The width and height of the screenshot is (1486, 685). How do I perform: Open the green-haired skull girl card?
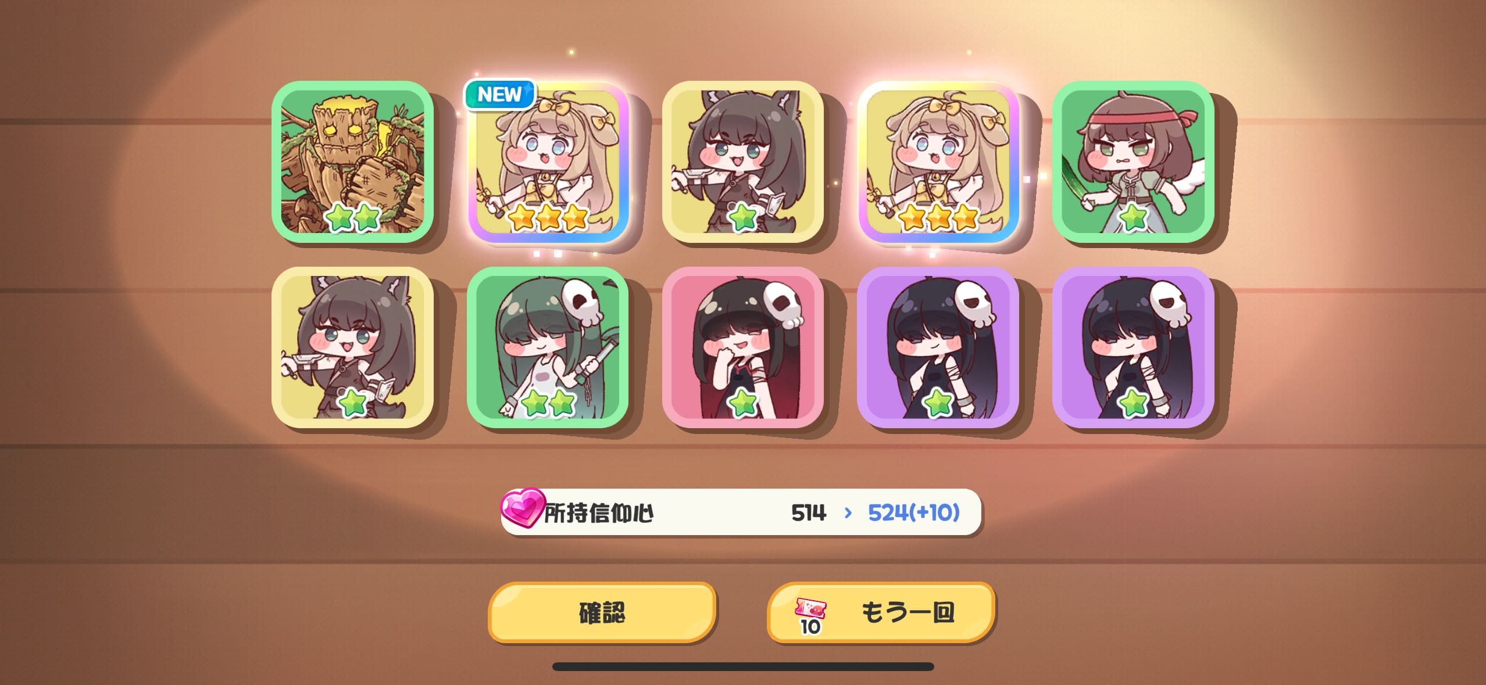[548, 347]
